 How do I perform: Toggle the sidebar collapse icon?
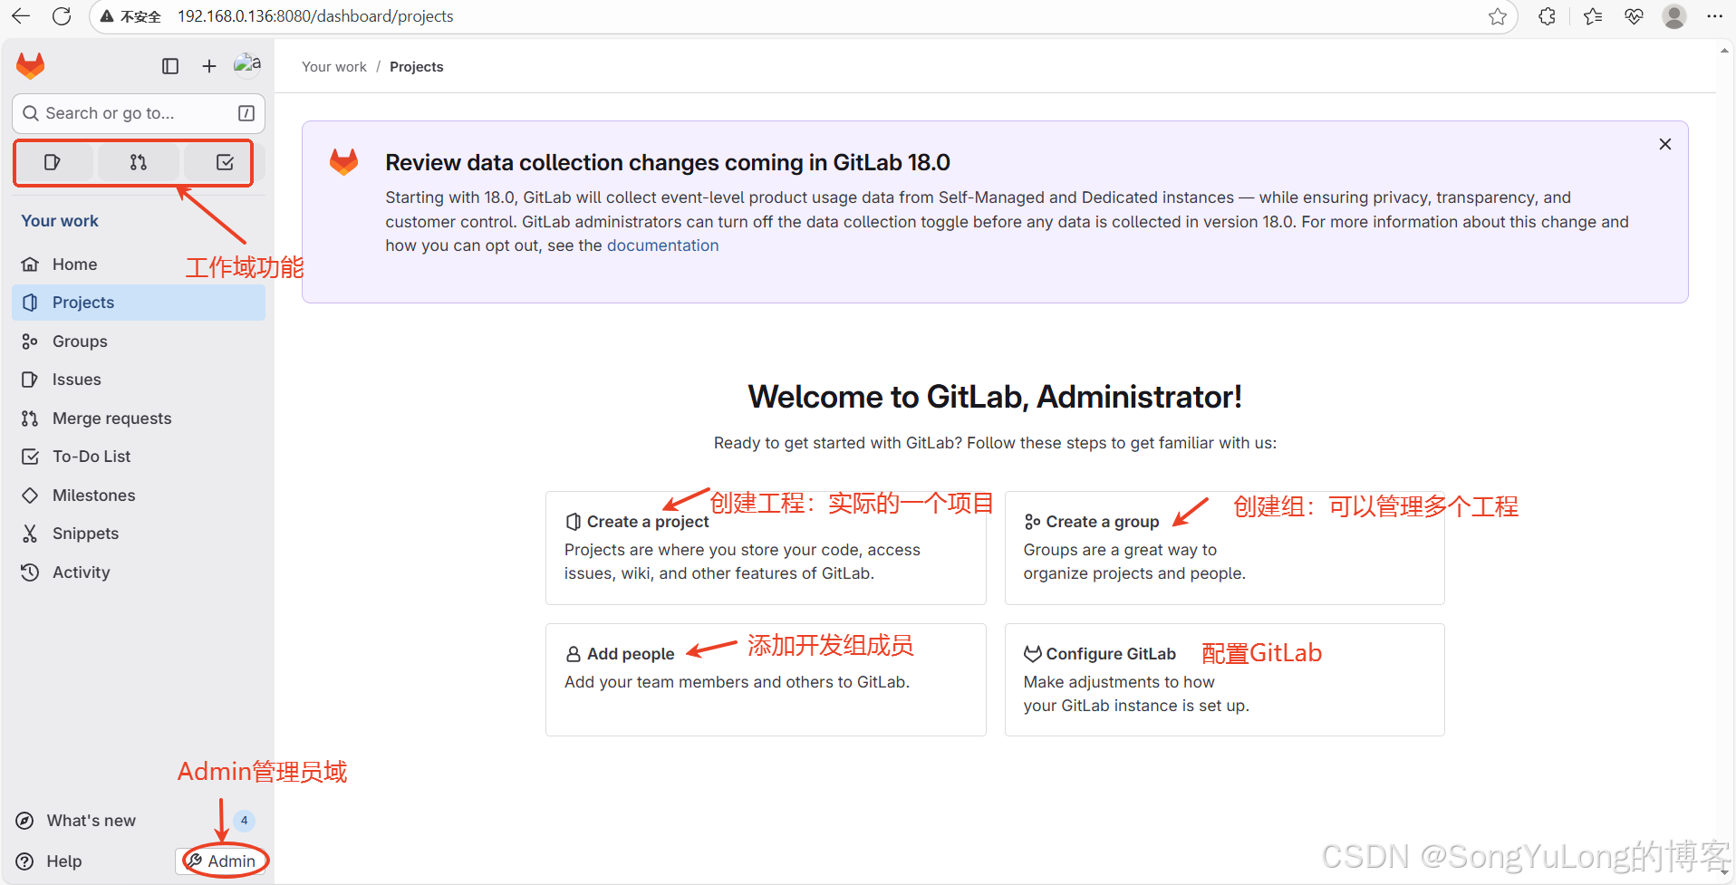click(x=170, y=66)
